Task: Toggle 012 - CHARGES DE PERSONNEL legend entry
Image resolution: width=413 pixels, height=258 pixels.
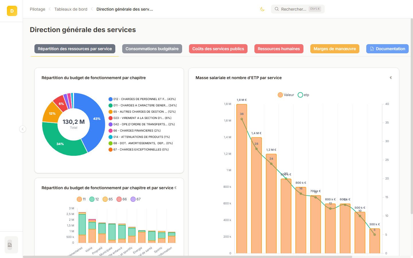Action: [142, 99]
